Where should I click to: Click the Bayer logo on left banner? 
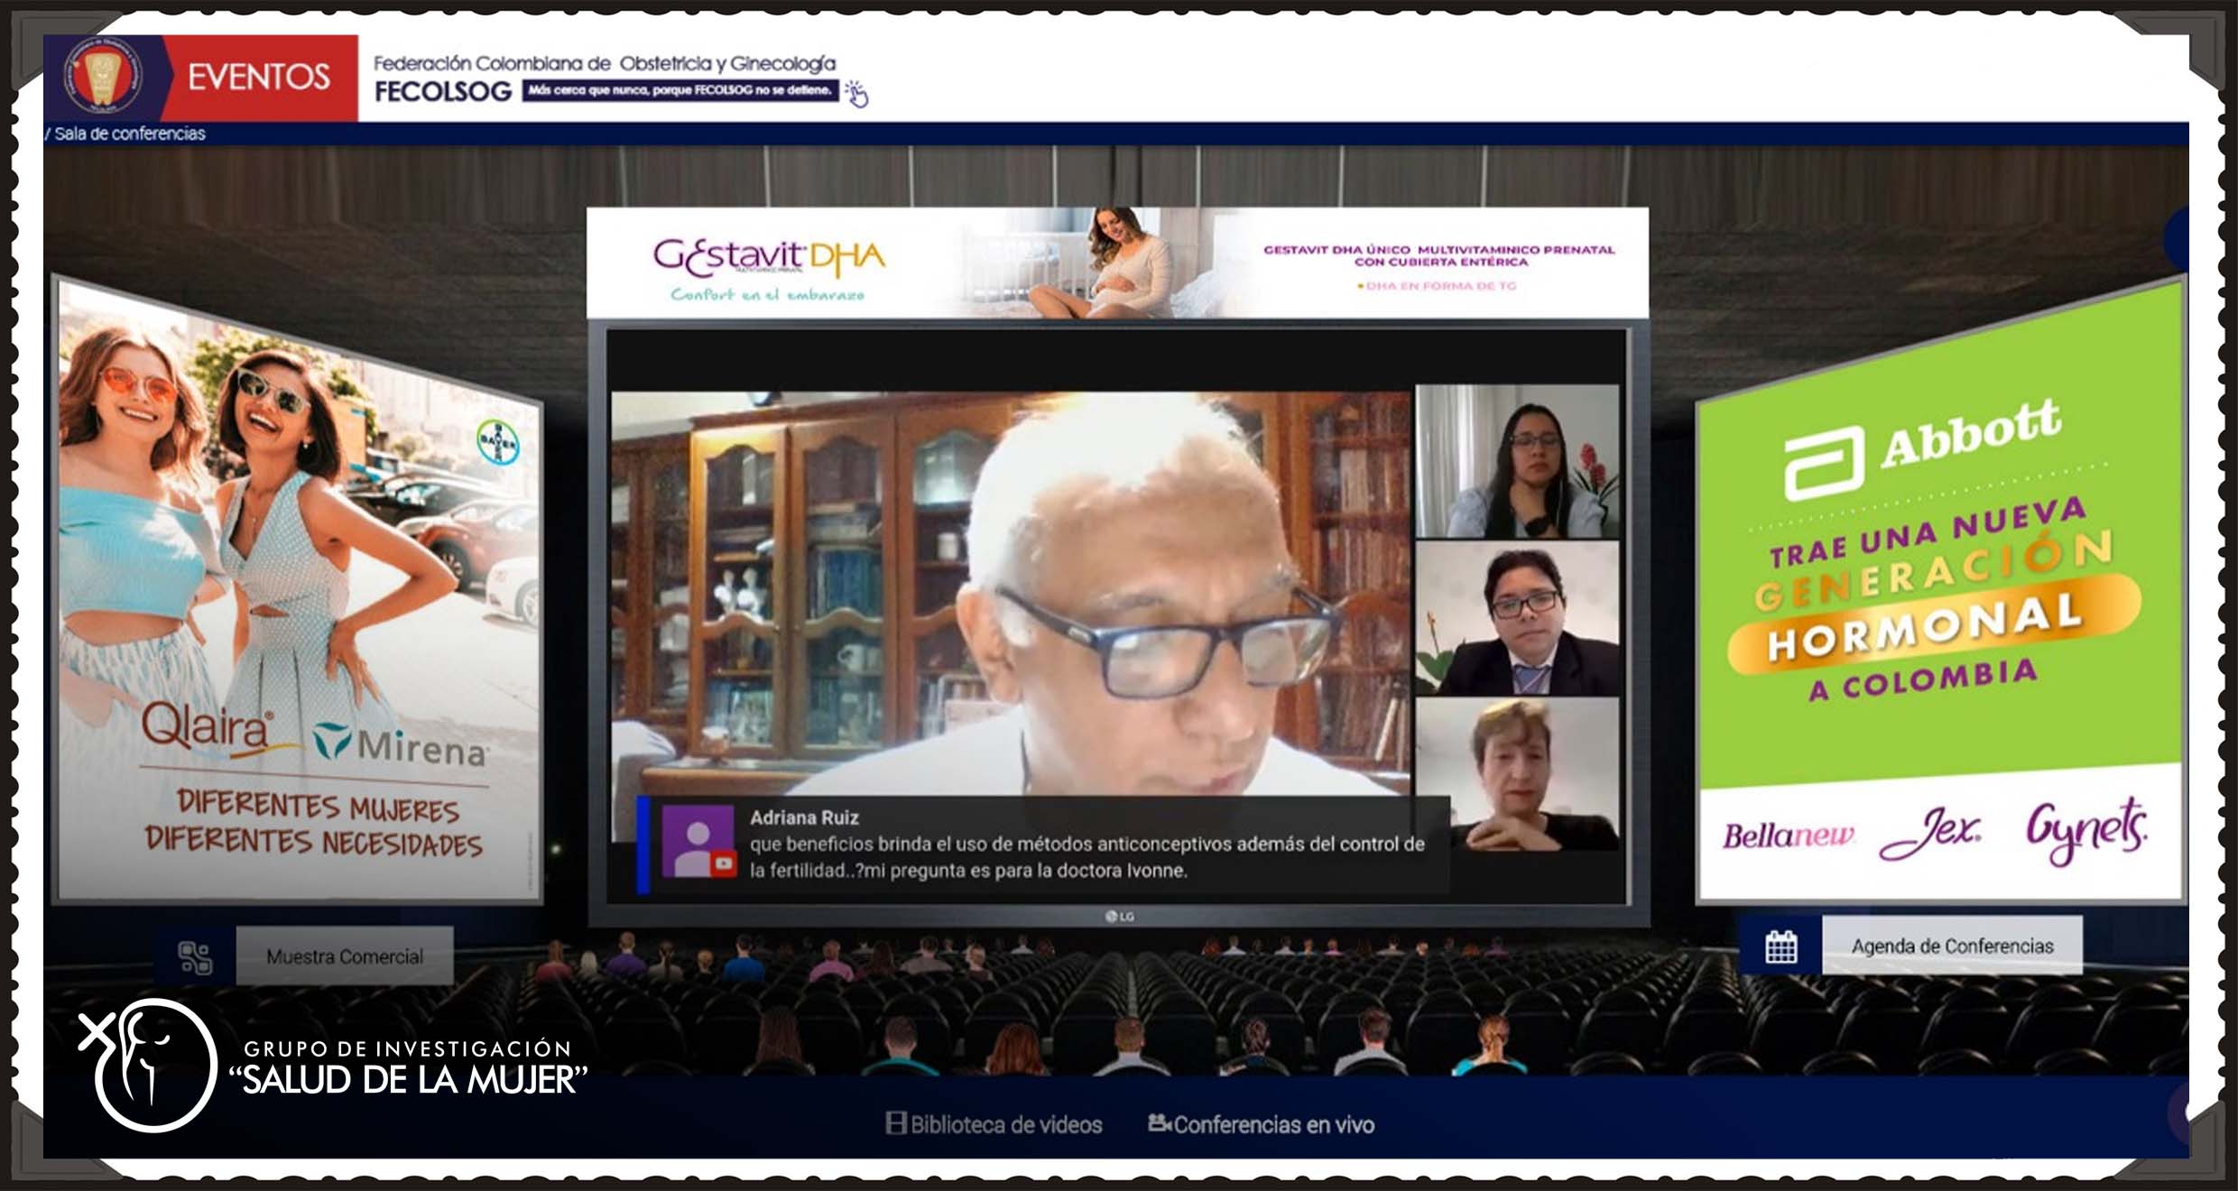point(497,442)
